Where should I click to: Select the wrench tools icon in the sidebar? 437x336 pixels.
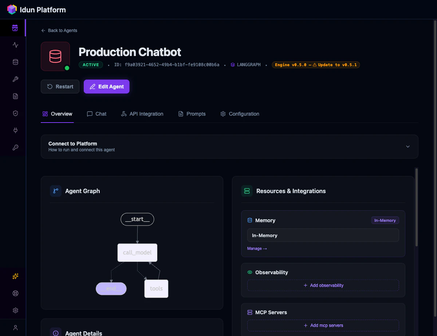click(15, 79)
